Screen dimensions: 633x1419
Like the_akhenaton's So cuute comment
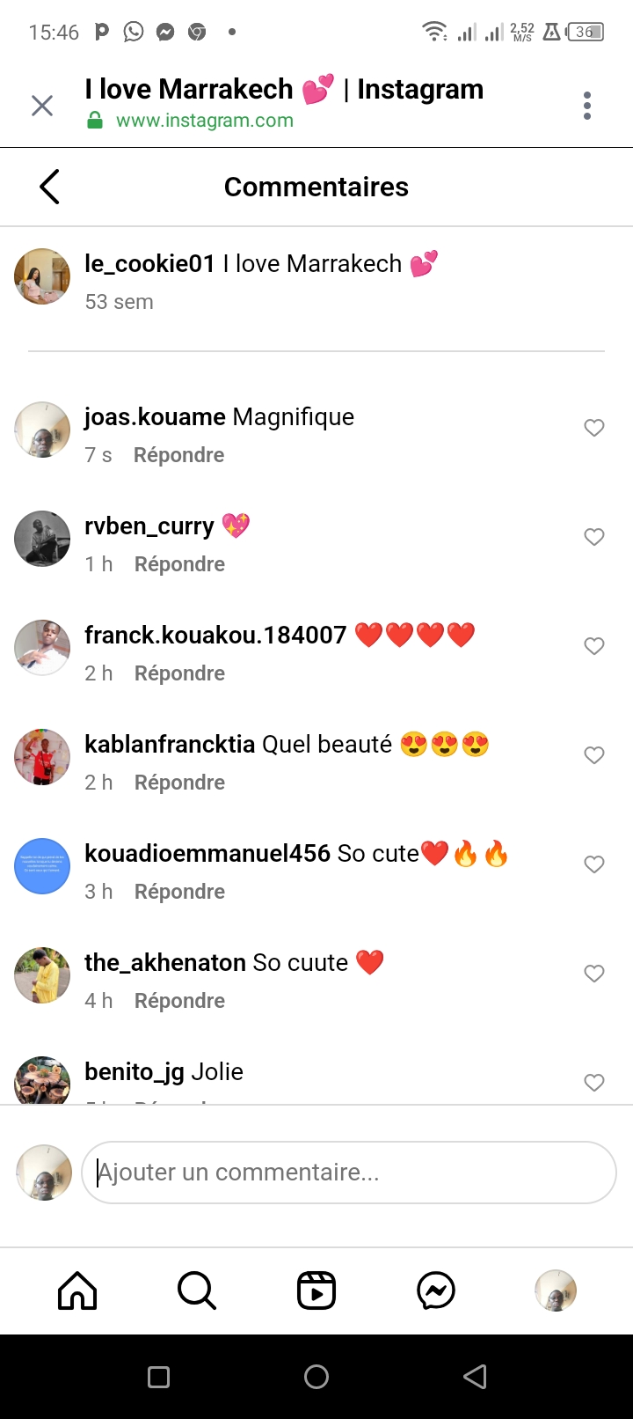click(594, 974)
